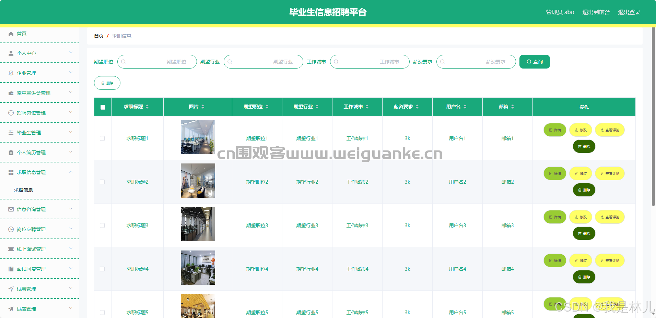Image resolution: width=656 pixels, height=318 pixels.
Task: Check the row for 求职标题4
Action: pyautogui.click(x=102, y=269)
